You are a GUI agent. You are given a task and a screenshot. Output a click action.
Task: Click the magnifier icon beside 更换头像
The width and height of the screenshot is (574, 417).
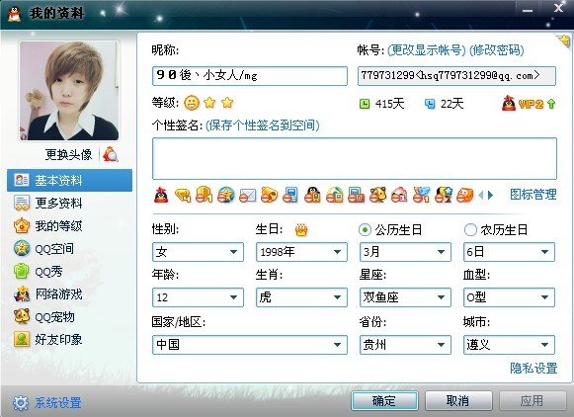click(x=111, y=154)
